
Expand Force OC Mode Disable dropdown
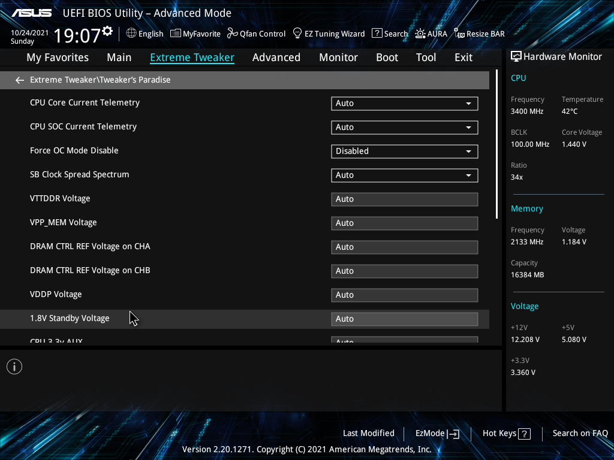pos(405,152)
